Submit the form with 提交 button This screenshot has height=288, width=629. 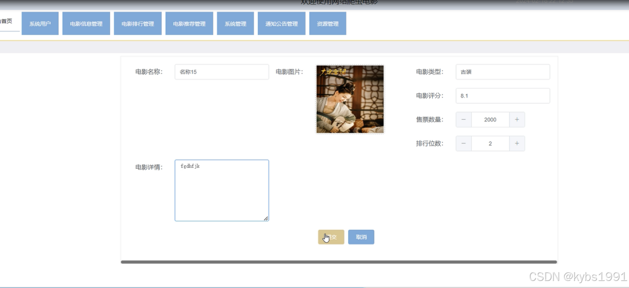point(331,237)
